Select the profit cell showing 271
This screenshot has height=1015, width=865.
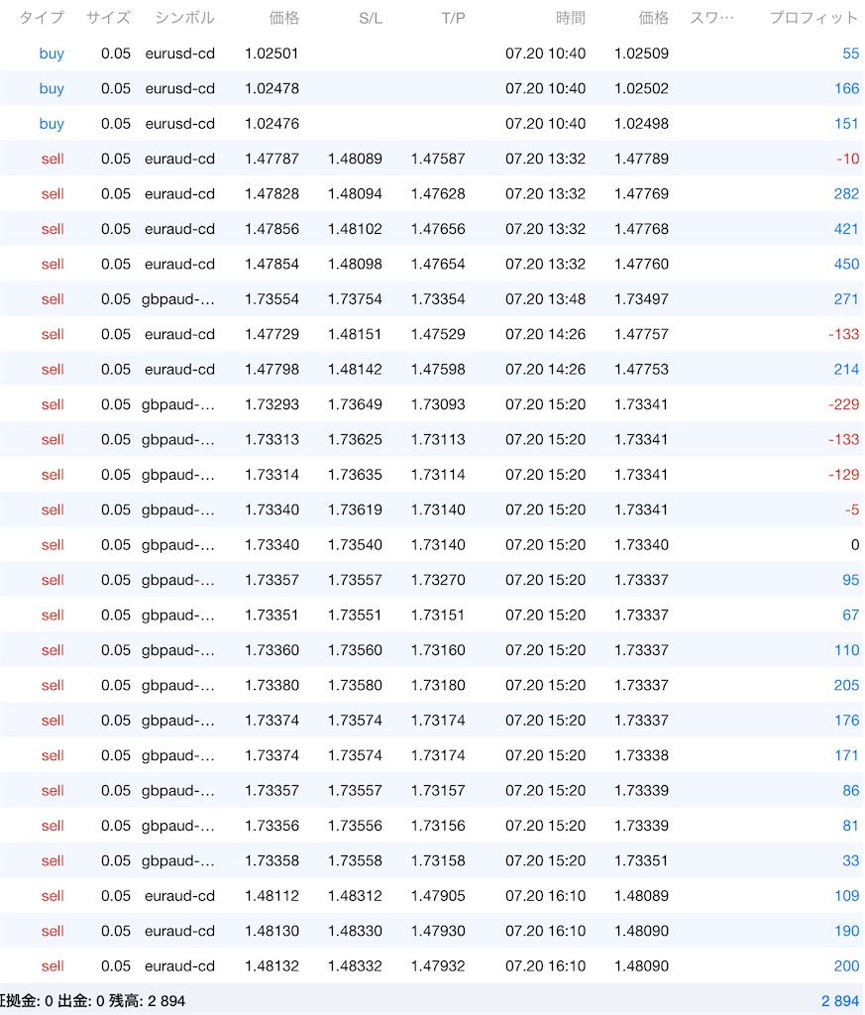[x=846, y=299]
